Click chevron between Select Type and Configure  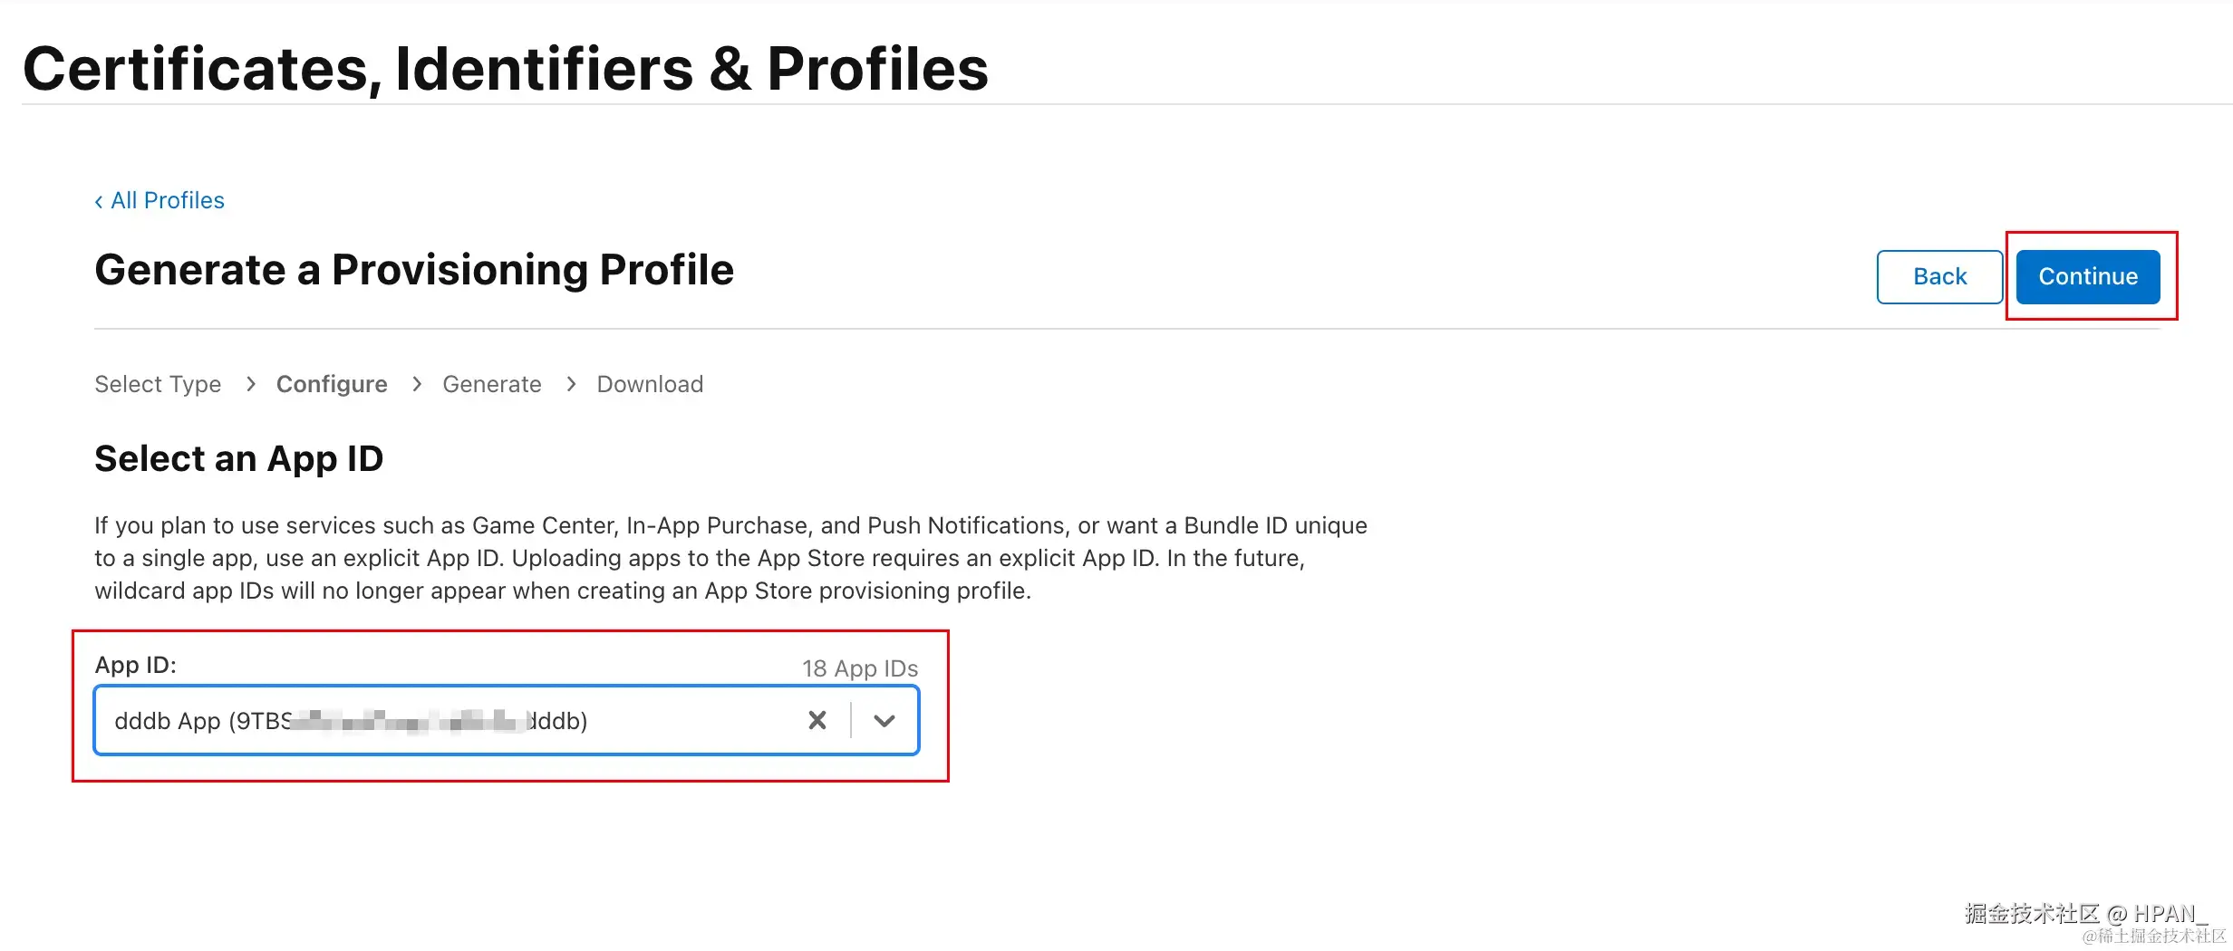coord(251,384)
